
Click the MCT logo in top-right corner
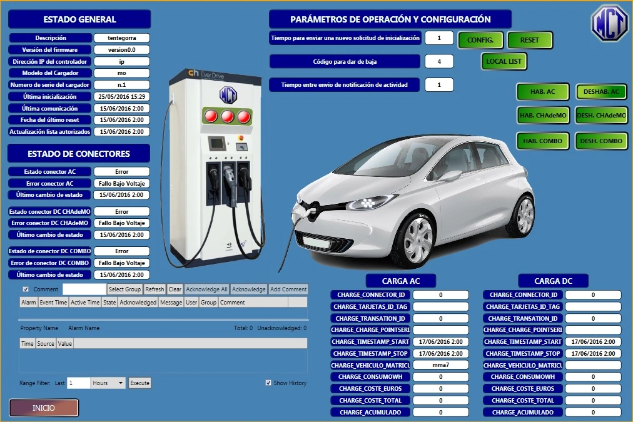[x=610, y=22]
